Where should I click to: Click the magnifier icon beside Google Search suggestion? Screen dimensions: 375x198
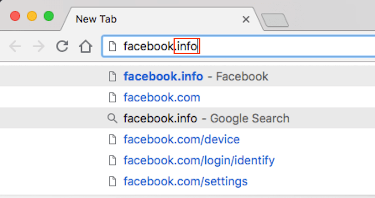(112, 118)
